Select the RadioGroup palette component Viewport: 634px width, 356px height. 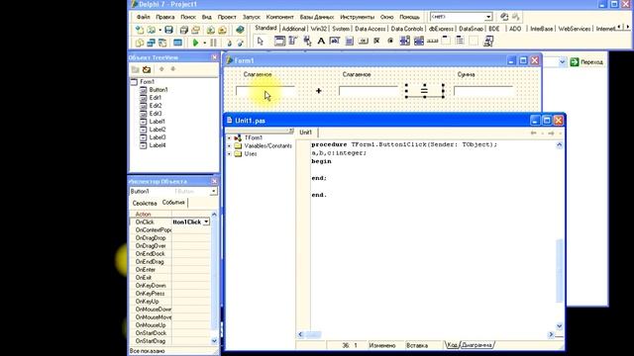[460, 41]
